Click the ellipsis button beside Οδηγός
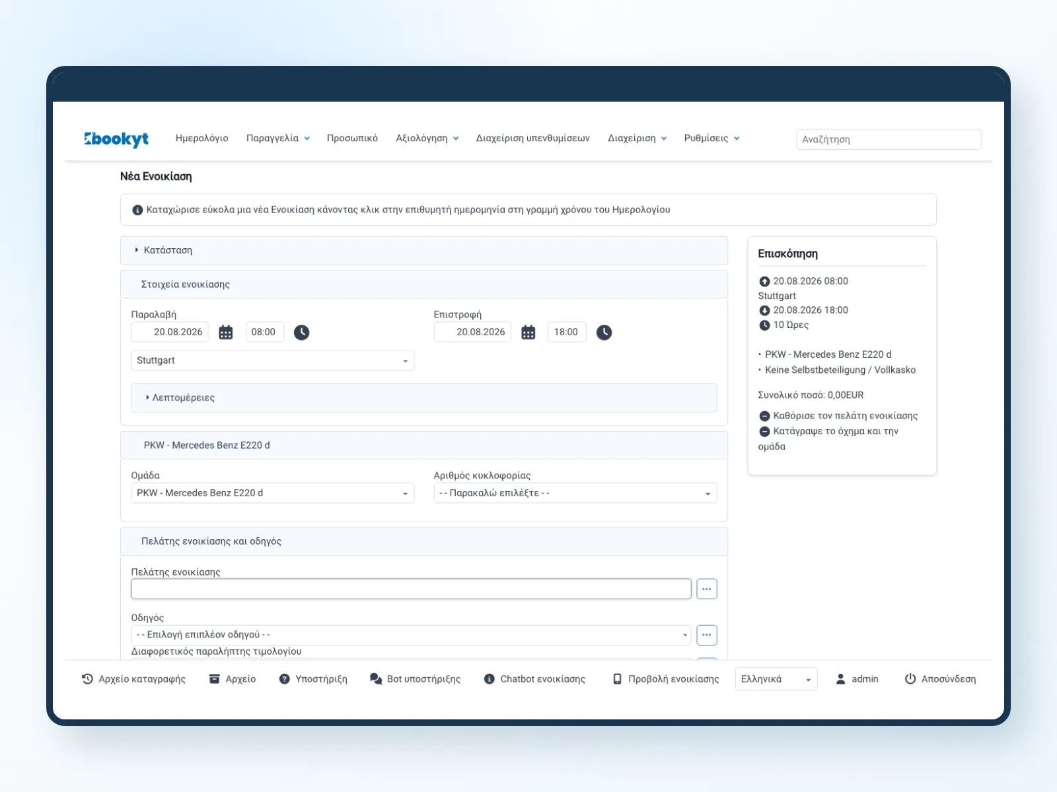Viewport: 1057px width, 792px height. coord(707,635)
